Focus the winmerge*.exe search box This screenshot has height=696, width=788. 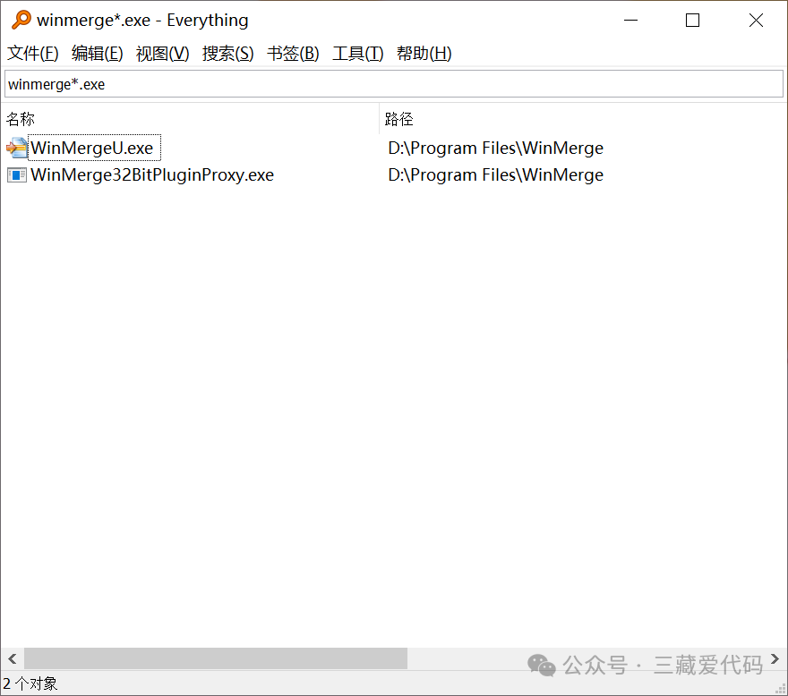(394, 84)
